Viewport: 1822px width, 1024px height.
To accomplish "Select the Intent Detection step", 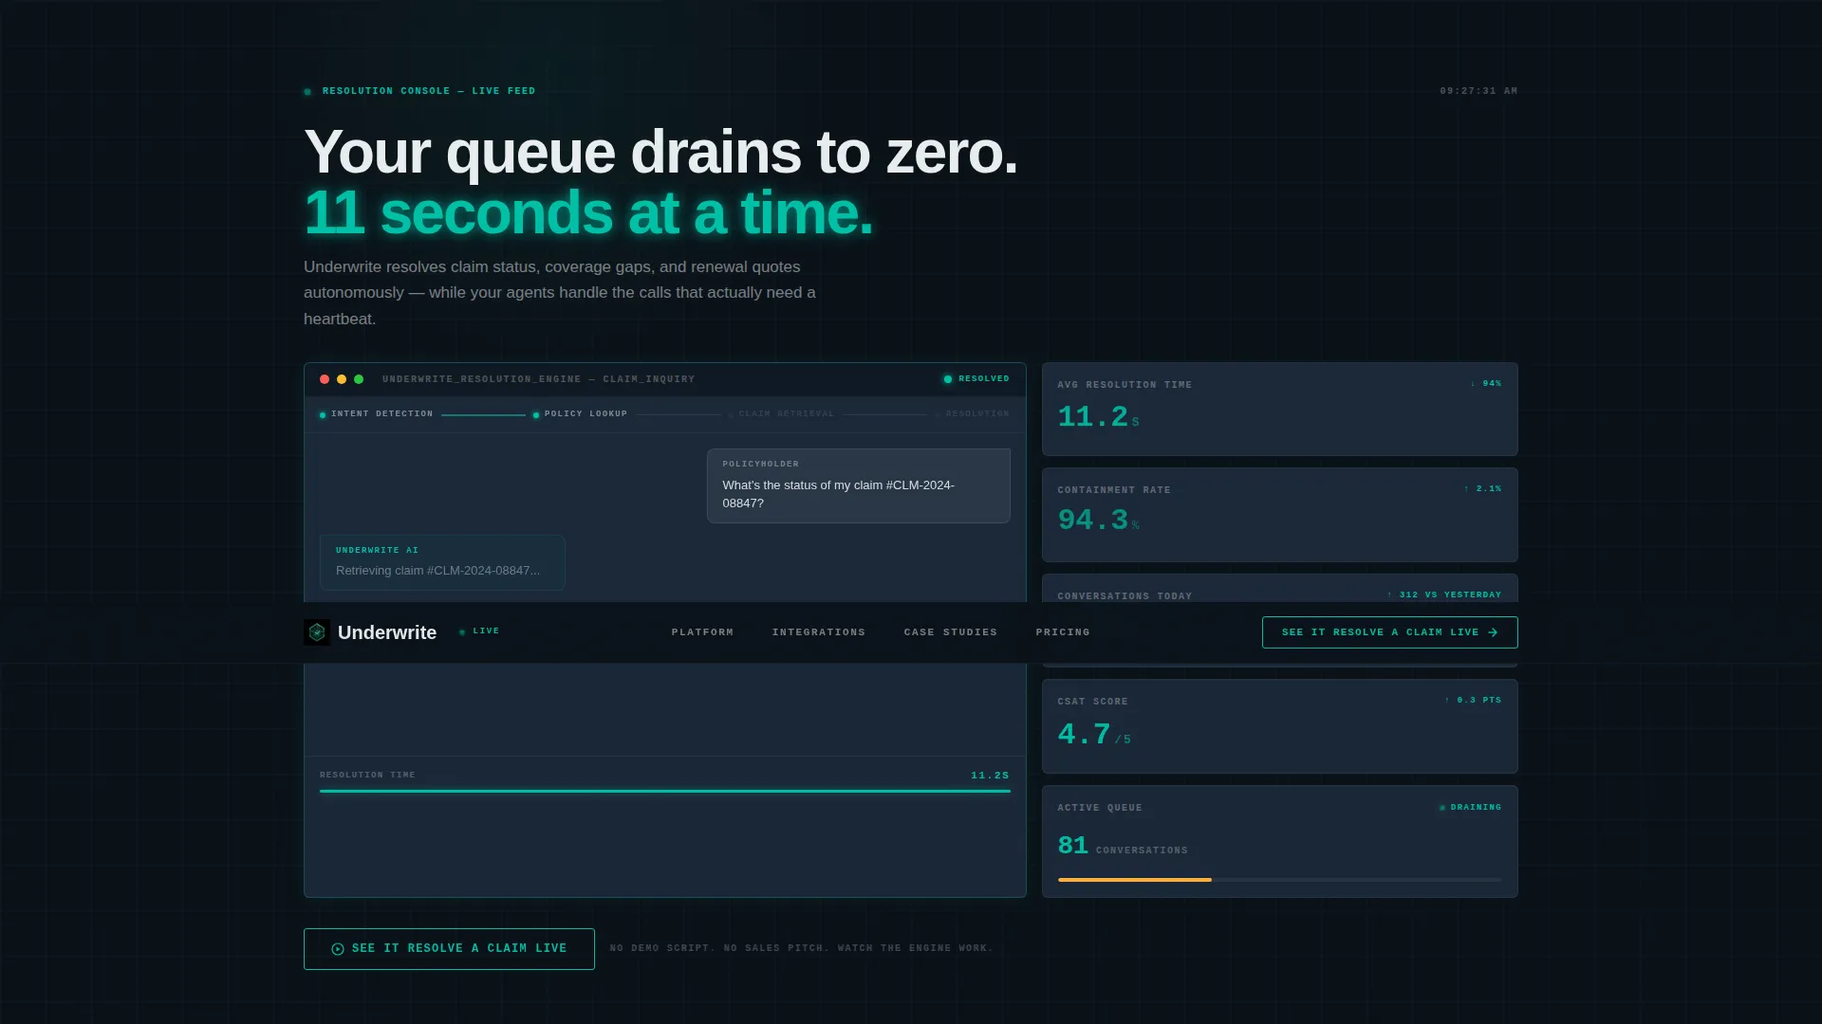I will 377,414.
